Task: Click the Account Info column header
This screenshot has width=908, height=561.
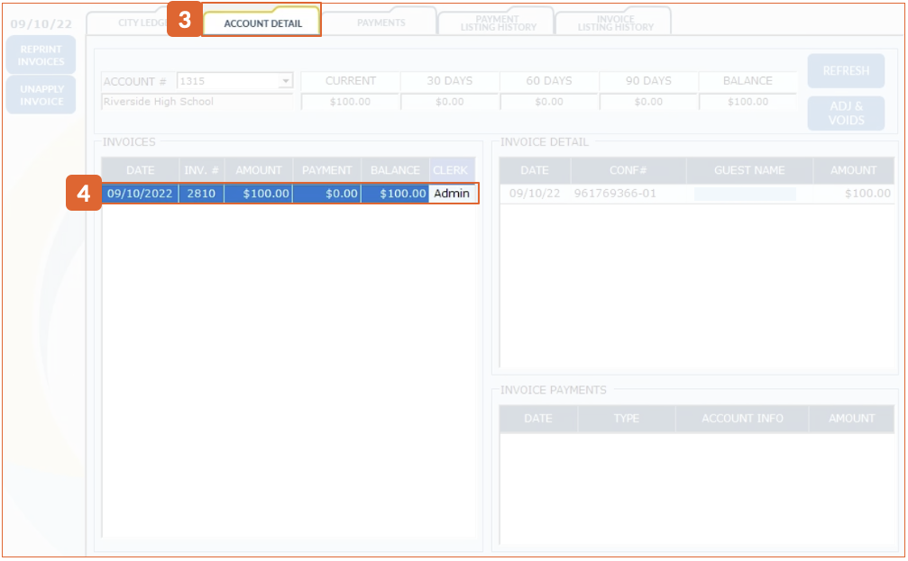Action: pyautogui.click(x=743, y=419)
